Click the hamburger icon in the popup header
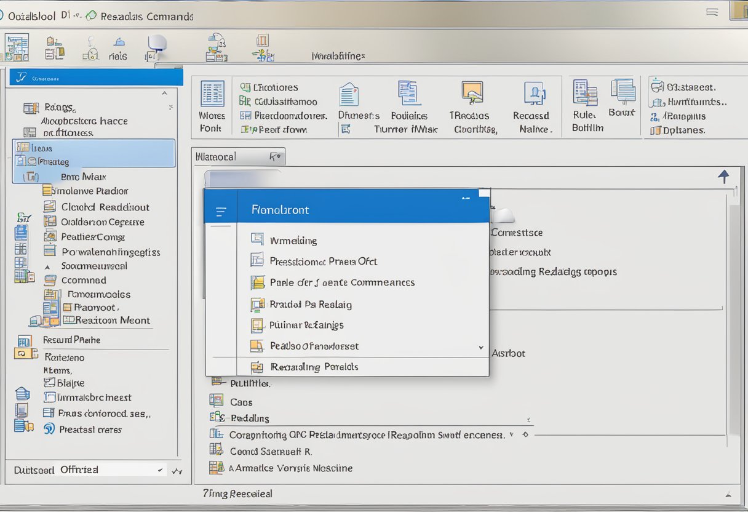This screenshot has width=748, height=512. [221, 211]
